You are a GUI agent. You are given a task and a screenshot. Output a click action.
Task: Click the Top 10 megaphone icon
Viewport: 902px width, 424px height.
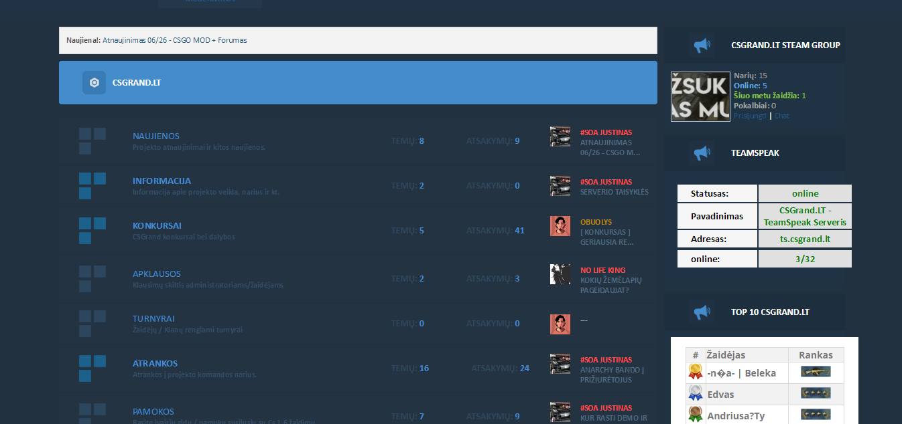click(x=702, y=312)
